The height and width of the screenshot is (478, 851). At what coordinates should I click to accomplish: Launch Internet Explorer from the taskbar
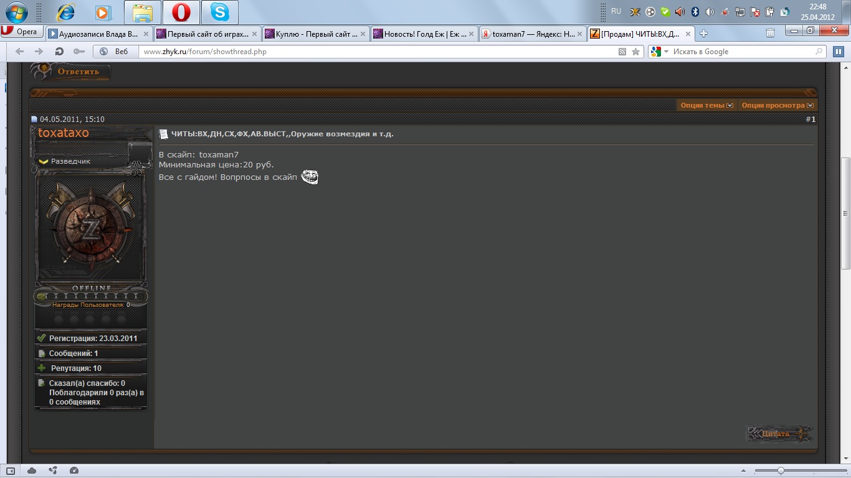pos(65,12)
